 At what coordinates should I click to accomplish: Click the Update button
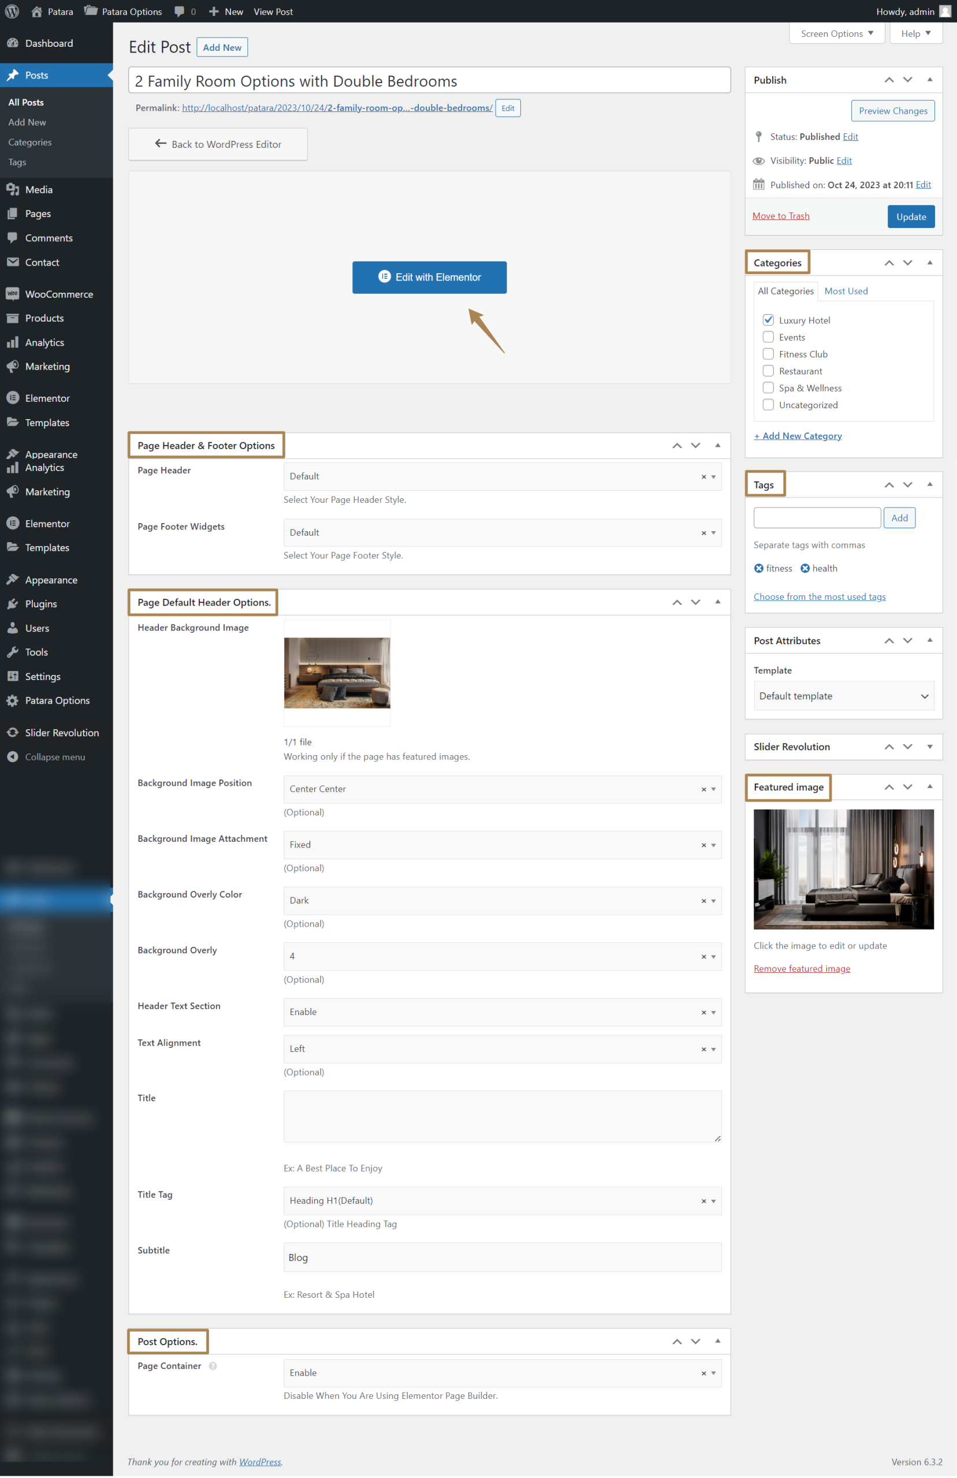(911, 217)
